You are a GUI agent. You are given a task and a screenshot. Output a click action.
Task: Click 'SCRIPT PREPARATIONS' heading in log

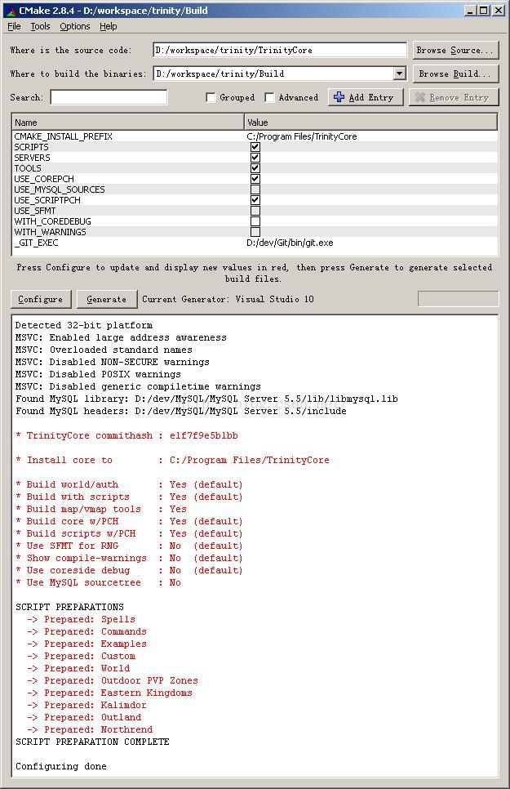(x=69, y=607)
